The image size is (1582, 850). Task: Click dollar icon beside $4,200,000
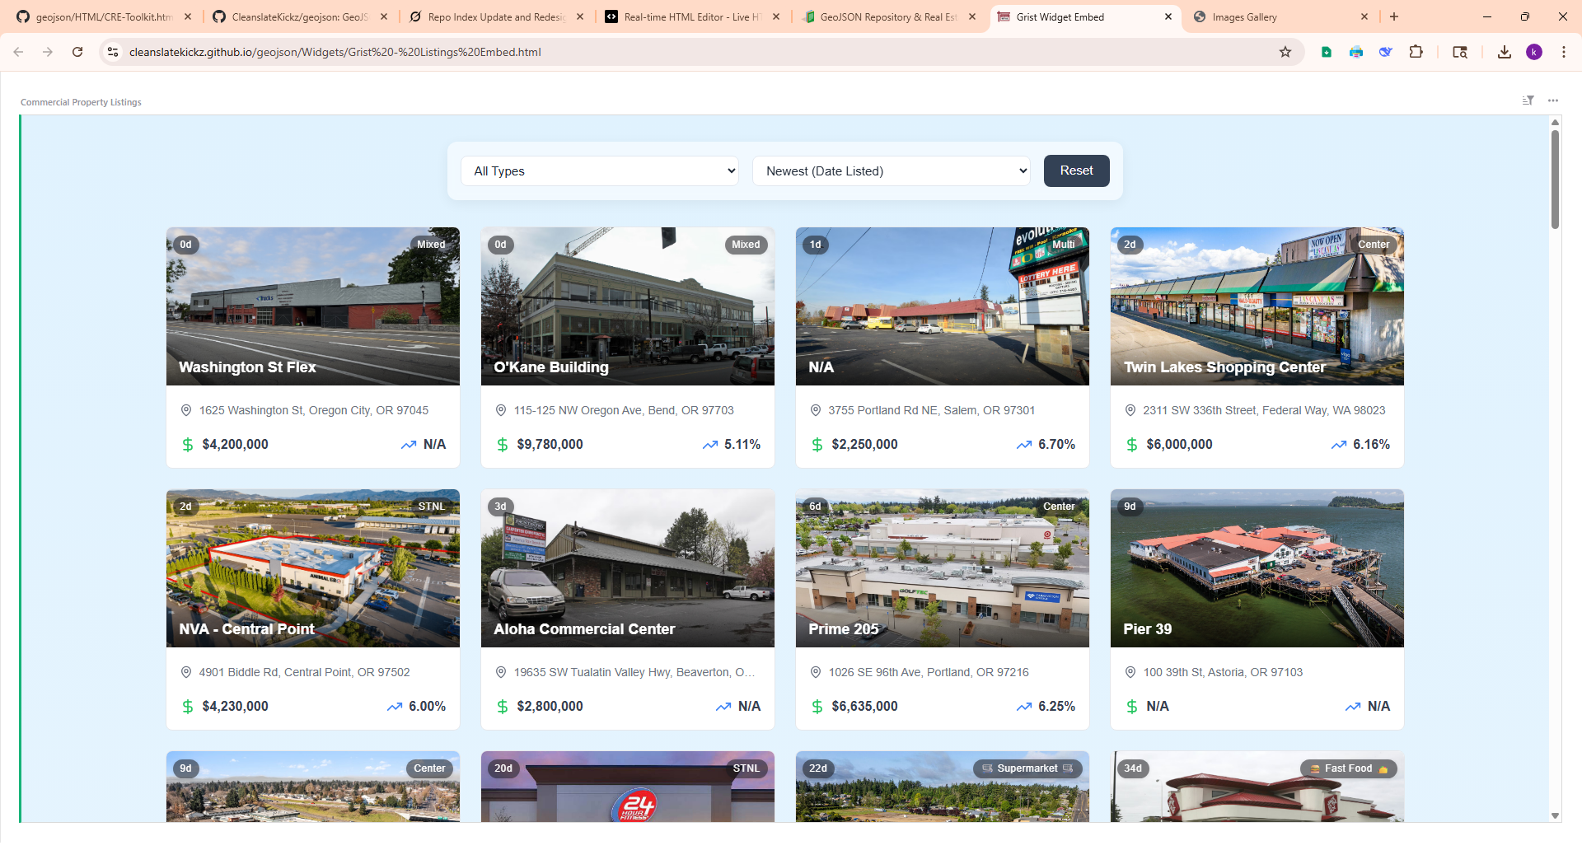[188, 445]
